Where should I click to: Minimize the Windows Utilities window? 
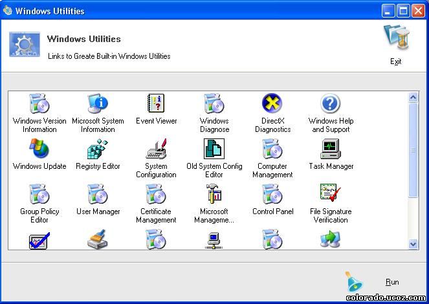(x=388, y=11)
